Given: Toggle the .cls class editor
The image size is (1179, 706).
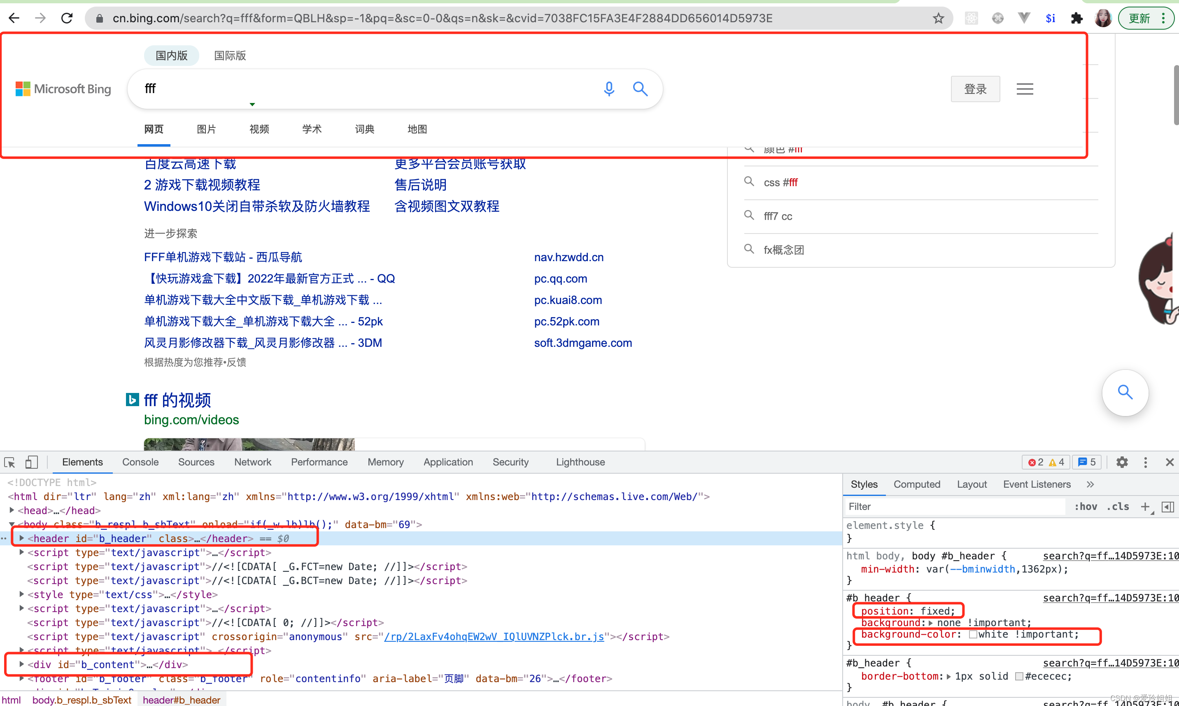Looking at the screenshot, I should [1117, 507].
